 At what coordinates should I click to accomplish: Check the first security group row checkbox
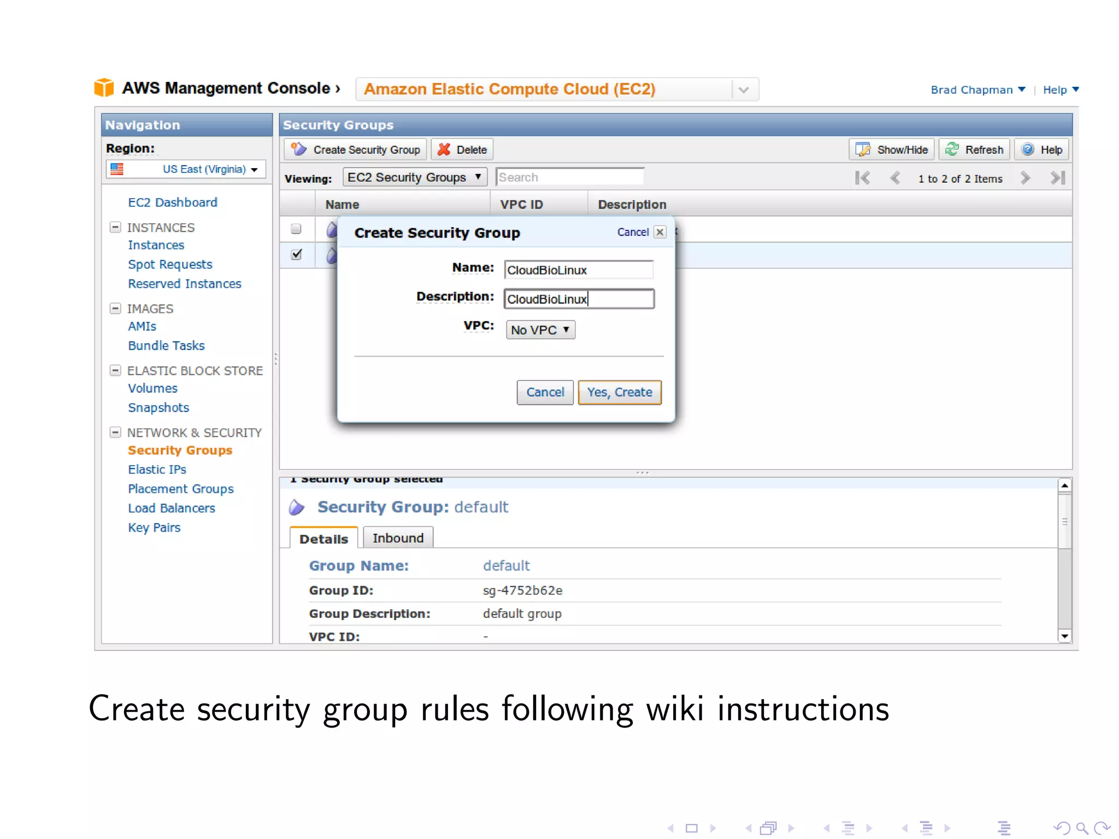[296, 229]
